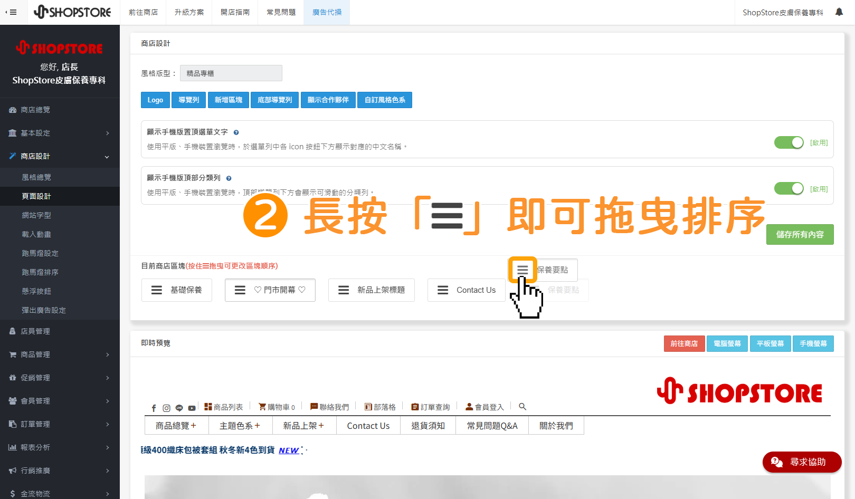Click the cart icon beside 商品管理

[x=13, y=354]
